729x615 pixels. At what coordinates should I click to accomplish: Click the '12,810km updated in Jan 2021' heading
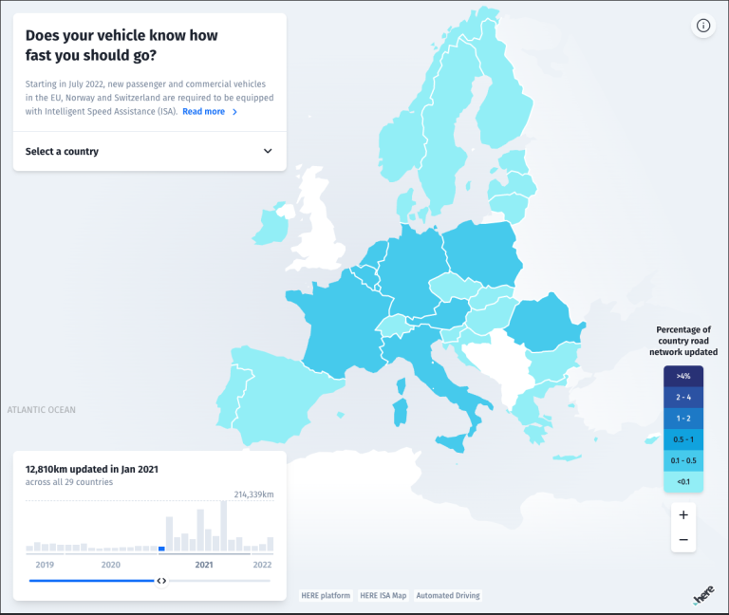(91, 469)
